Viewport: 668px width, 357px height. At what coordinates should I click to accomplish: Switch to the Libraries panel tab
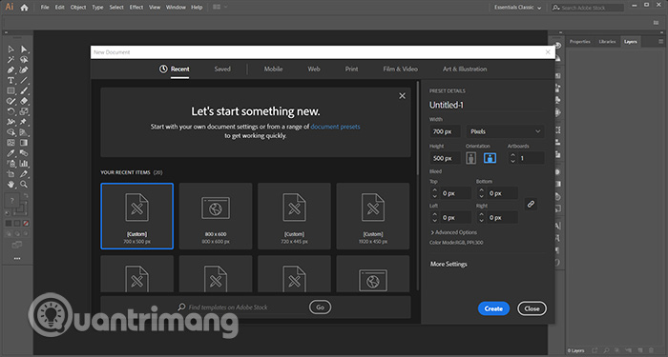pyautogui.click(x=607, y=42)
